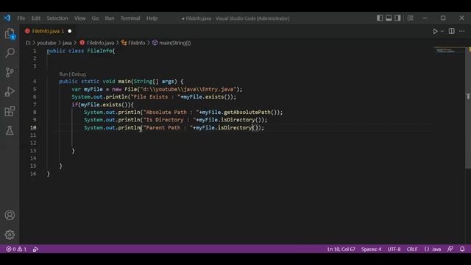
Task: Expand the main(String[]) breadcrumb
Action: pos(171,43)
